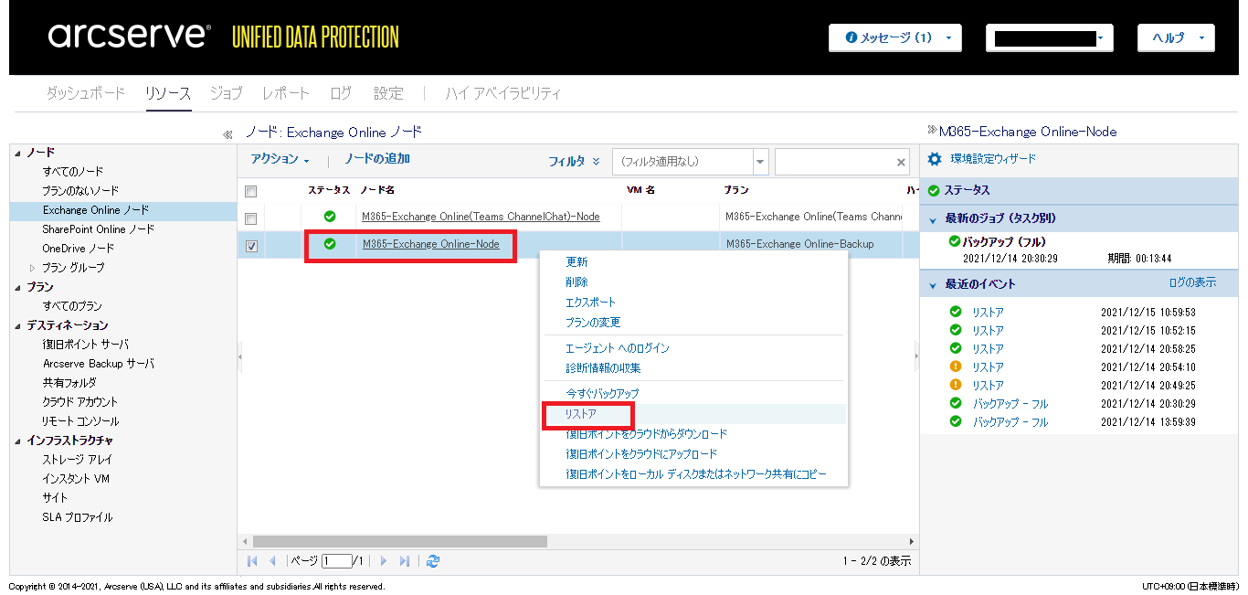
Task: Open the メッセージ (1) dropdown
Action: 895,37
